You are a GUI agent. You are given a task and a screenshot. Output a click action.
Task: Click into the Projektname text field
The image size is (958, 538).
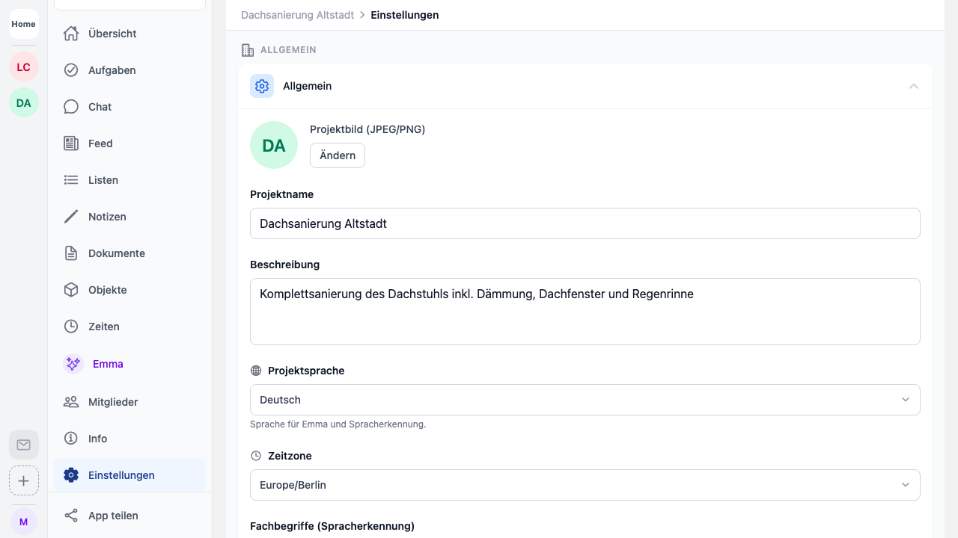click(x=585, y=223)
